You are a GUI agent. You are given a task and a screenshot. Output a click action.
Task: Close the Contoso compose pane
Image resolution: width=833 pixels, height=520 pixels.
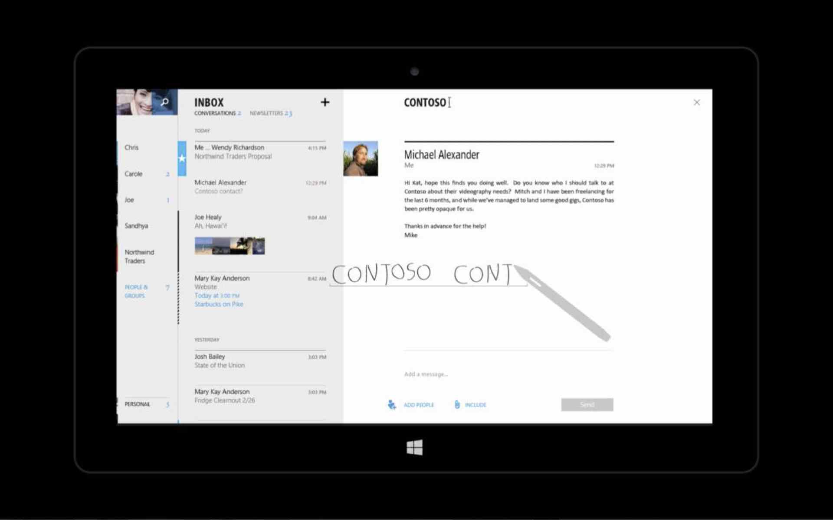click(697, 102)
